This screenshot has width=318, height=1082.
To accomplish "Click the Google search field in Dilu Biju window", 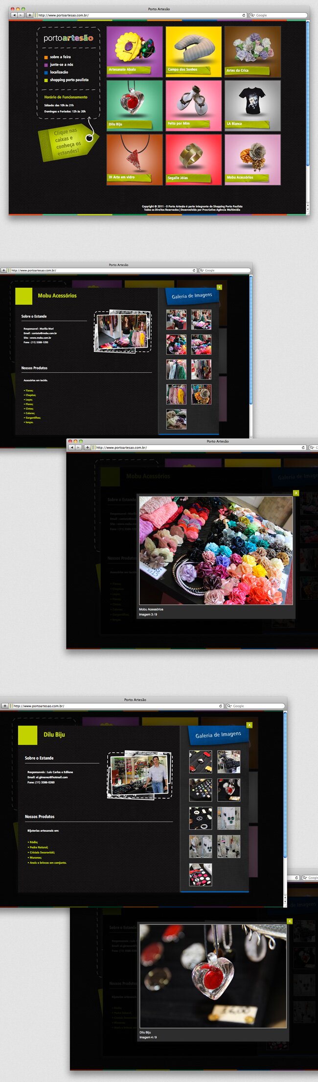I will [255, 706].
